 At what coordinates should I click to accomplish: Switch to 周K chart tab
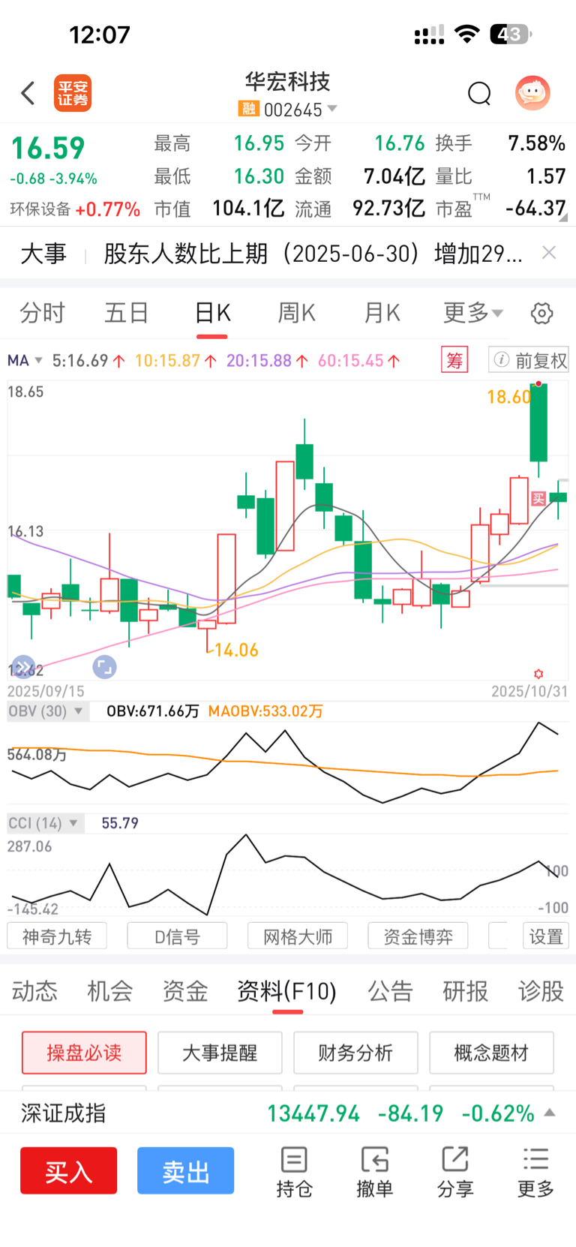coord(297,312)
